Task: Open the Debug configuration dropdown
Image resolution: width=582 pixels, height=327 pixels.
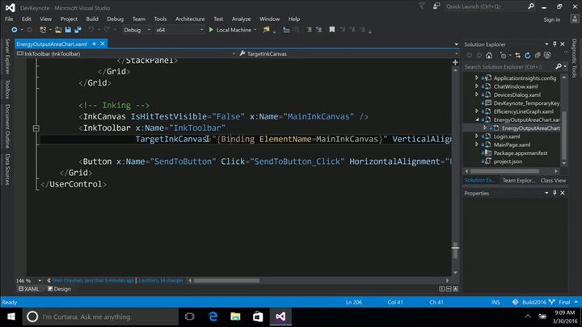Action: pyautogui.click(x=149, y=30)
